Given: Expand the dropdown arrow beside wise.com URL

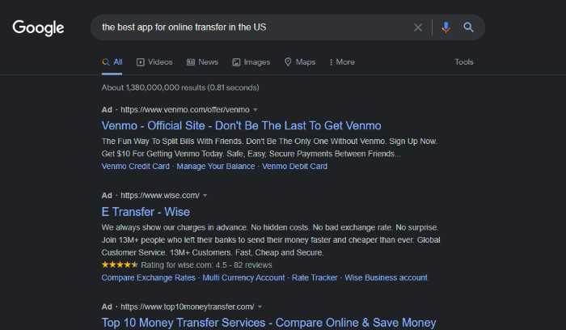Looking at the screenshot, I should pos(205,196).
